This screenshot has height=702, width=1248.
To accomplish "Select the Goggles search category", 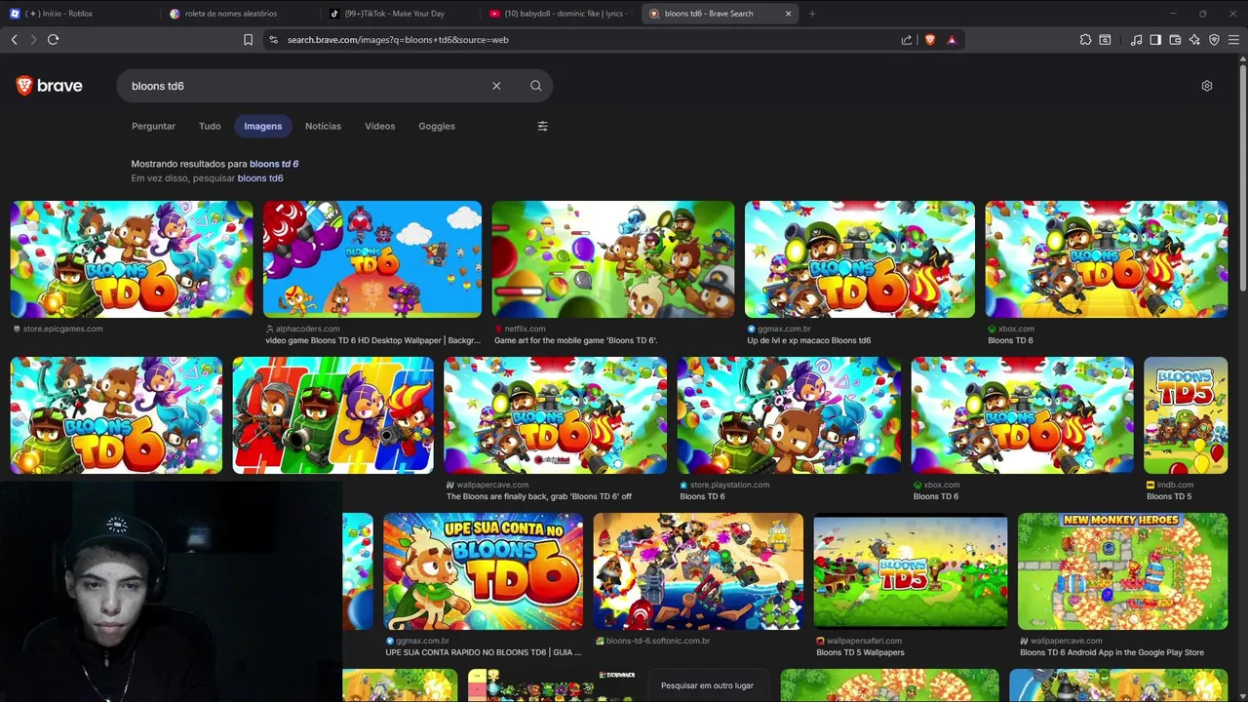I will (437, 126).
